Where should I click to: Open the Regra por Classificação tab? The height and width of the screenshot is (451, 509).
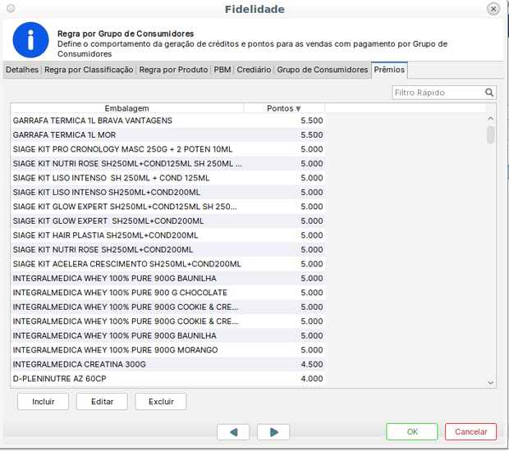pos(89,71)
